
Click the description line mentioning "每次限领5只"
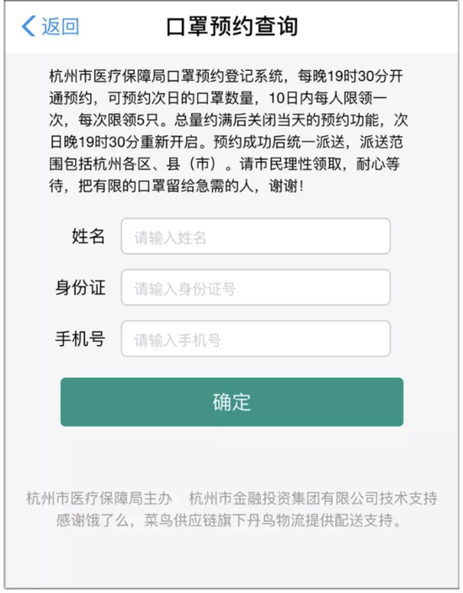pyautogui.click(x=228, y=121)
